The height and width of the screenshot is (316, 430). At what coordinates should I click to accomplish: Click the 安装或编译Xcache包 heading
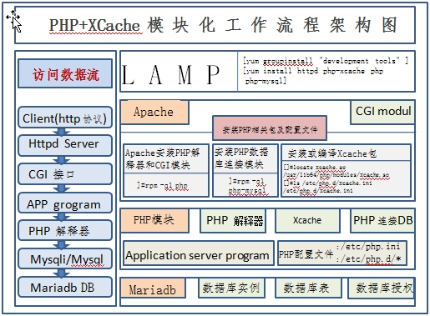pos(332,153)
